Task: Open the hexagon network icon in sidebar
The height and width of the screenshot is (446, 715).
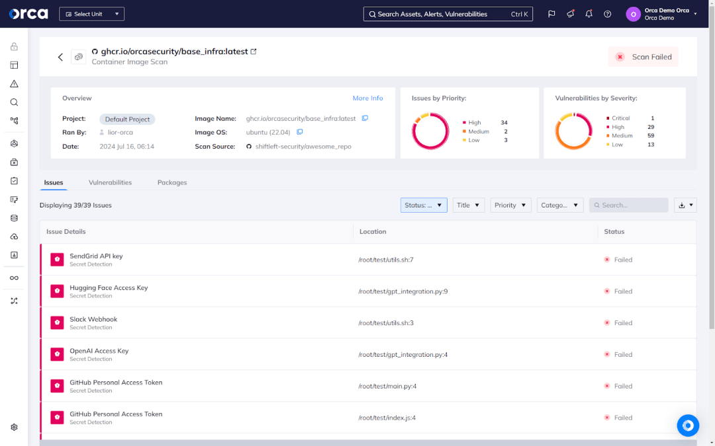Action: pos(14,143)
